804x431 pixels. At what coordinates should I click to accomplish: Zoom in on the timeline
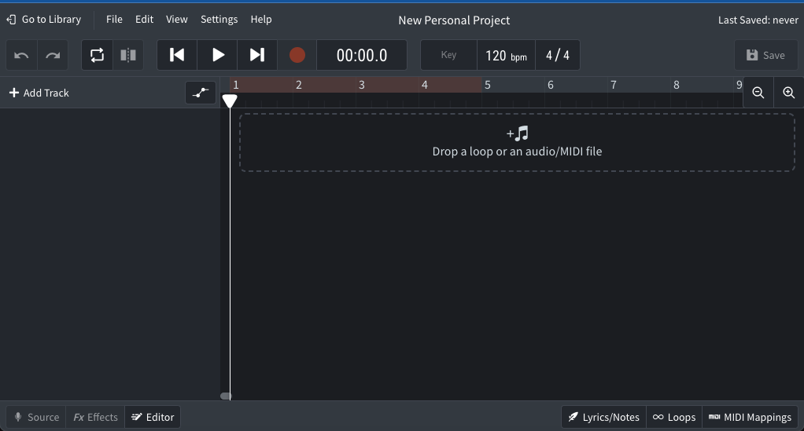tap(788, 93)
